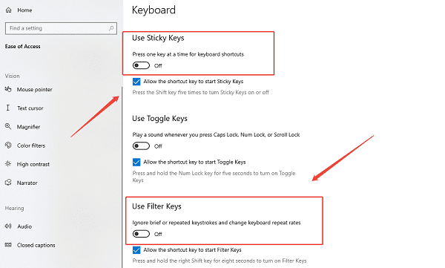Open Color filters settings
The width and height of the screenshot is (445, 268).
(31, 146)
